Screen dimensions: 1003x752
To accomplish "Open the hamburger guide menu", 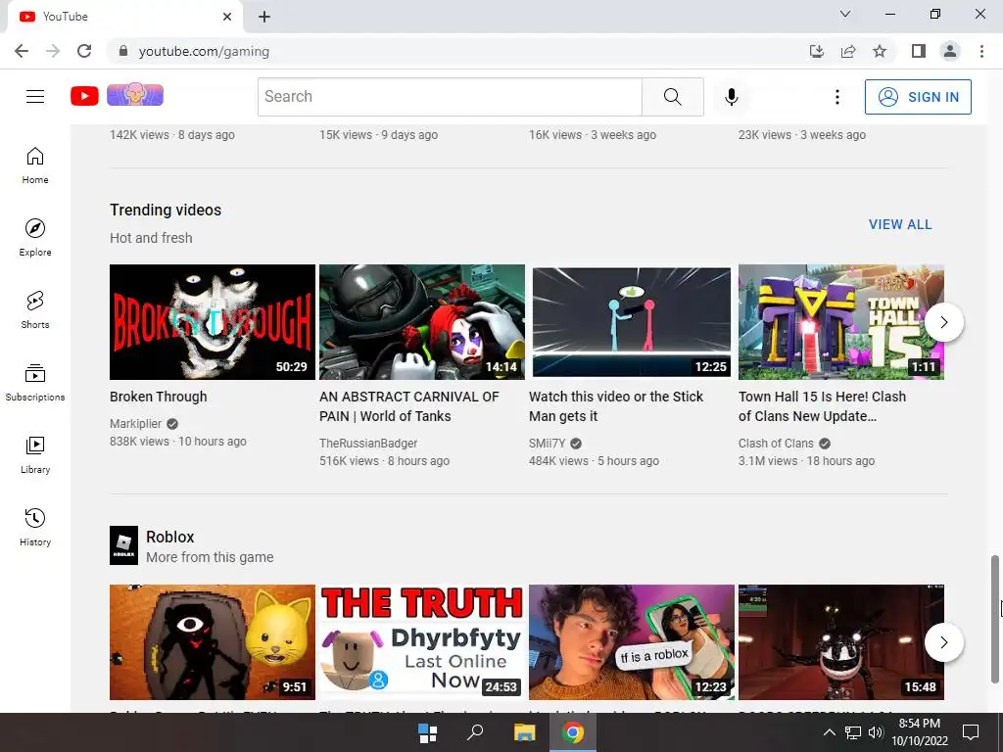I will pos(35,97).
